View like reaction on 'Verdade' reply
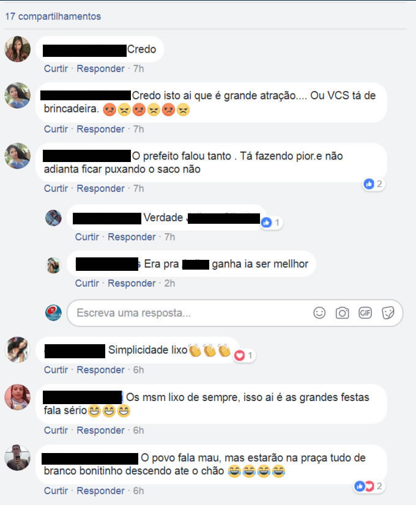 [270, 223]
